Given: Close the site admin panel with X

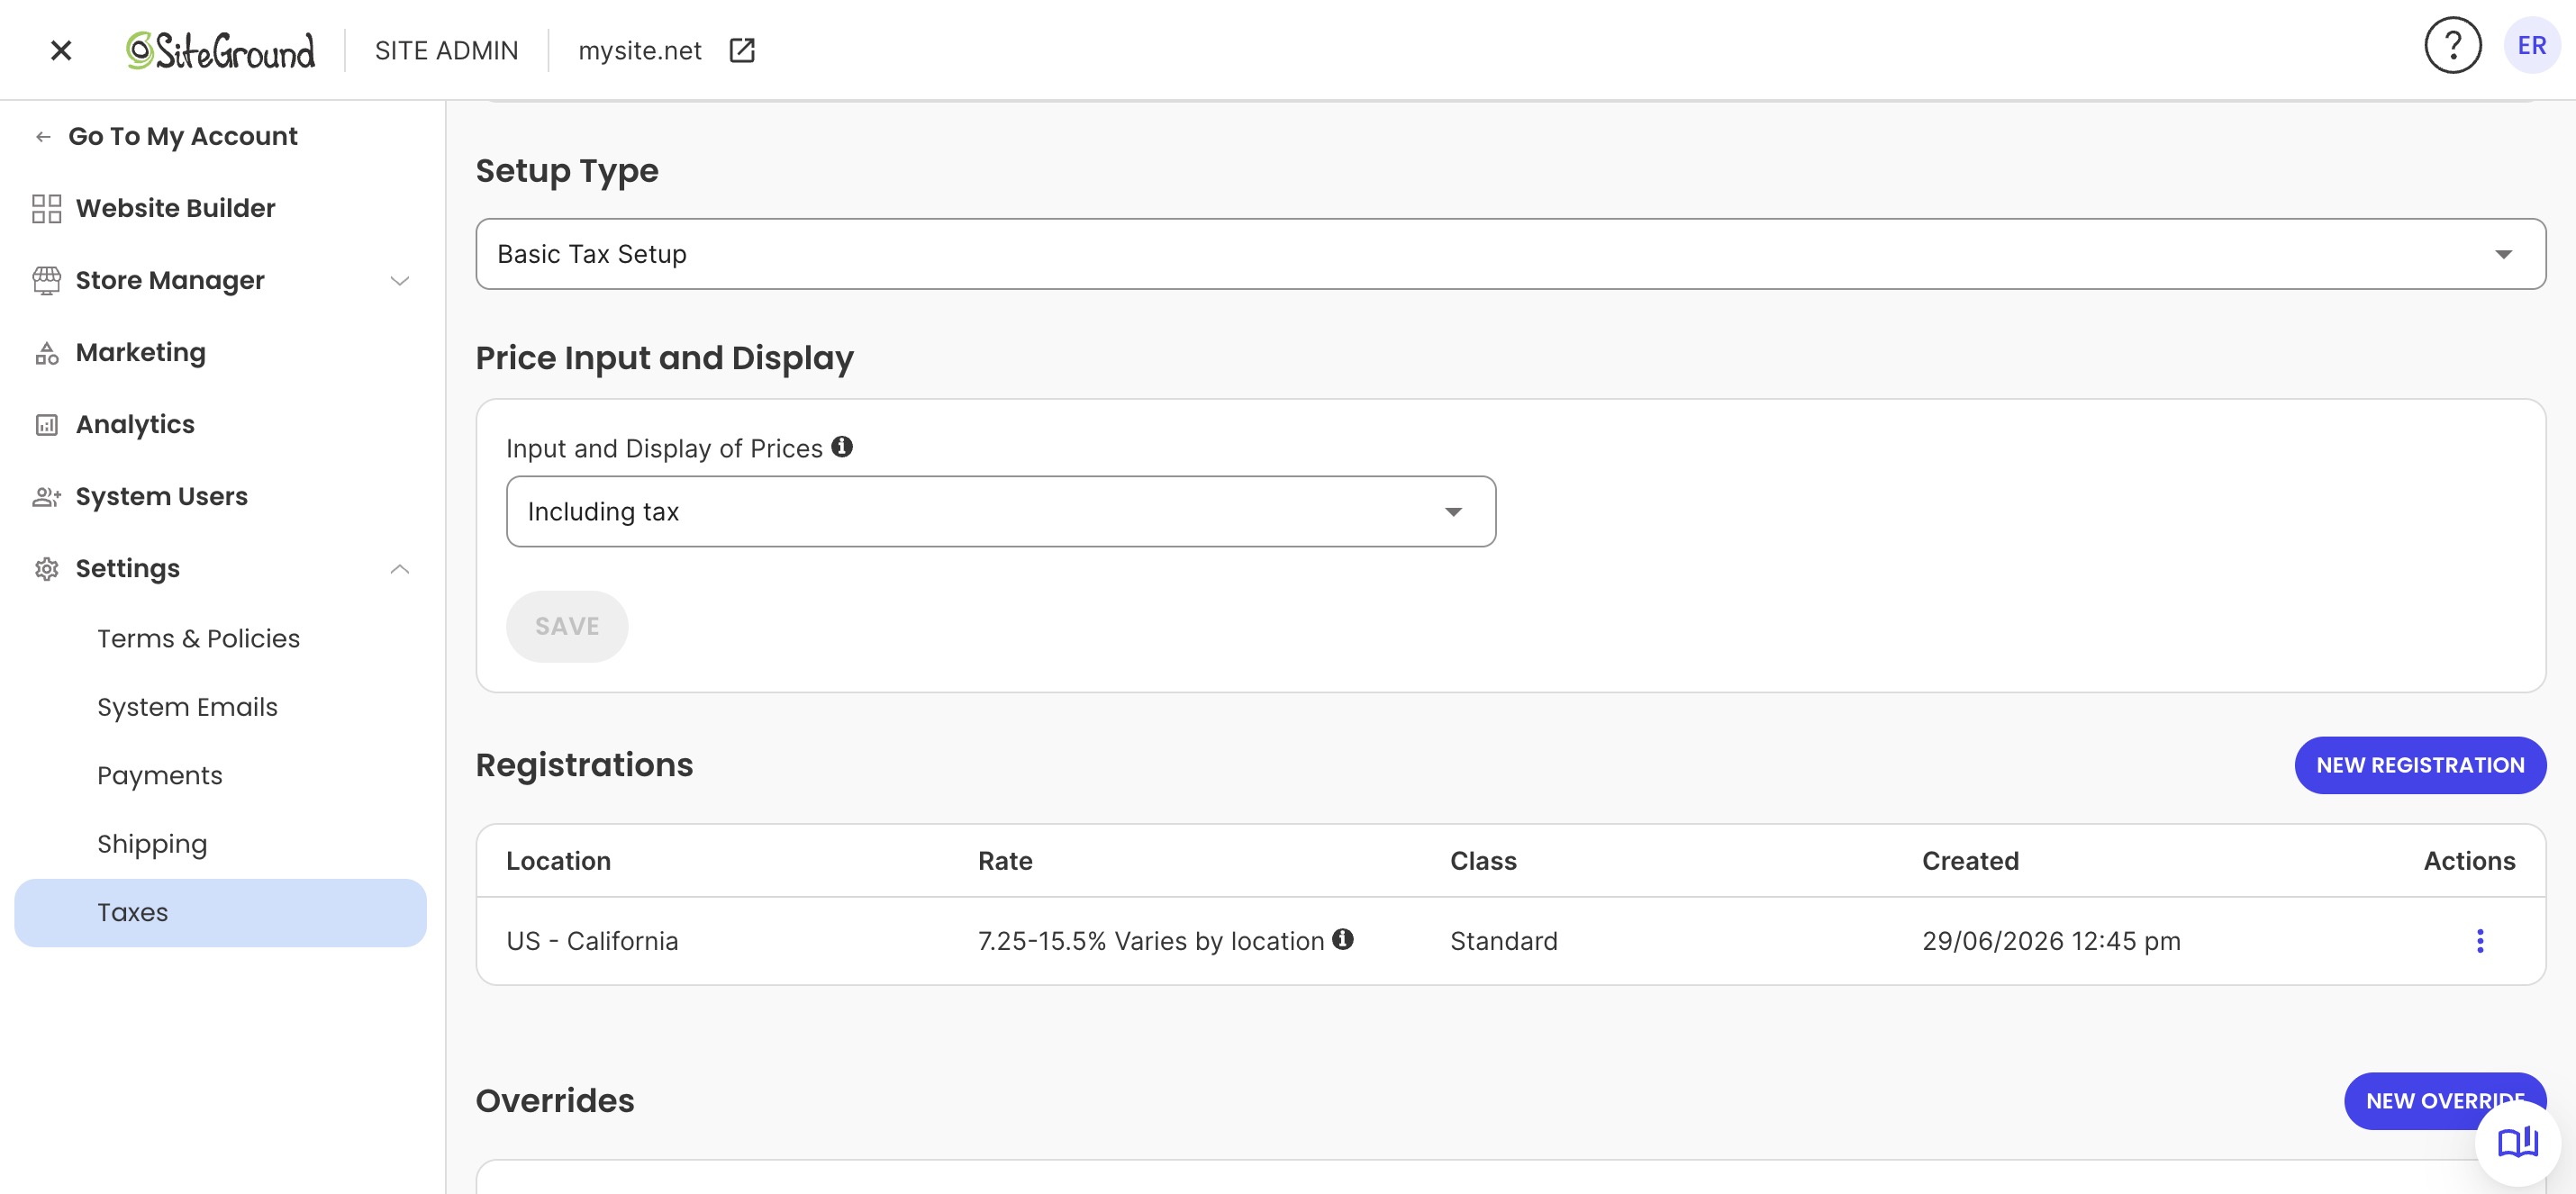Looking at the screenshot, I should tap(61, 50).
